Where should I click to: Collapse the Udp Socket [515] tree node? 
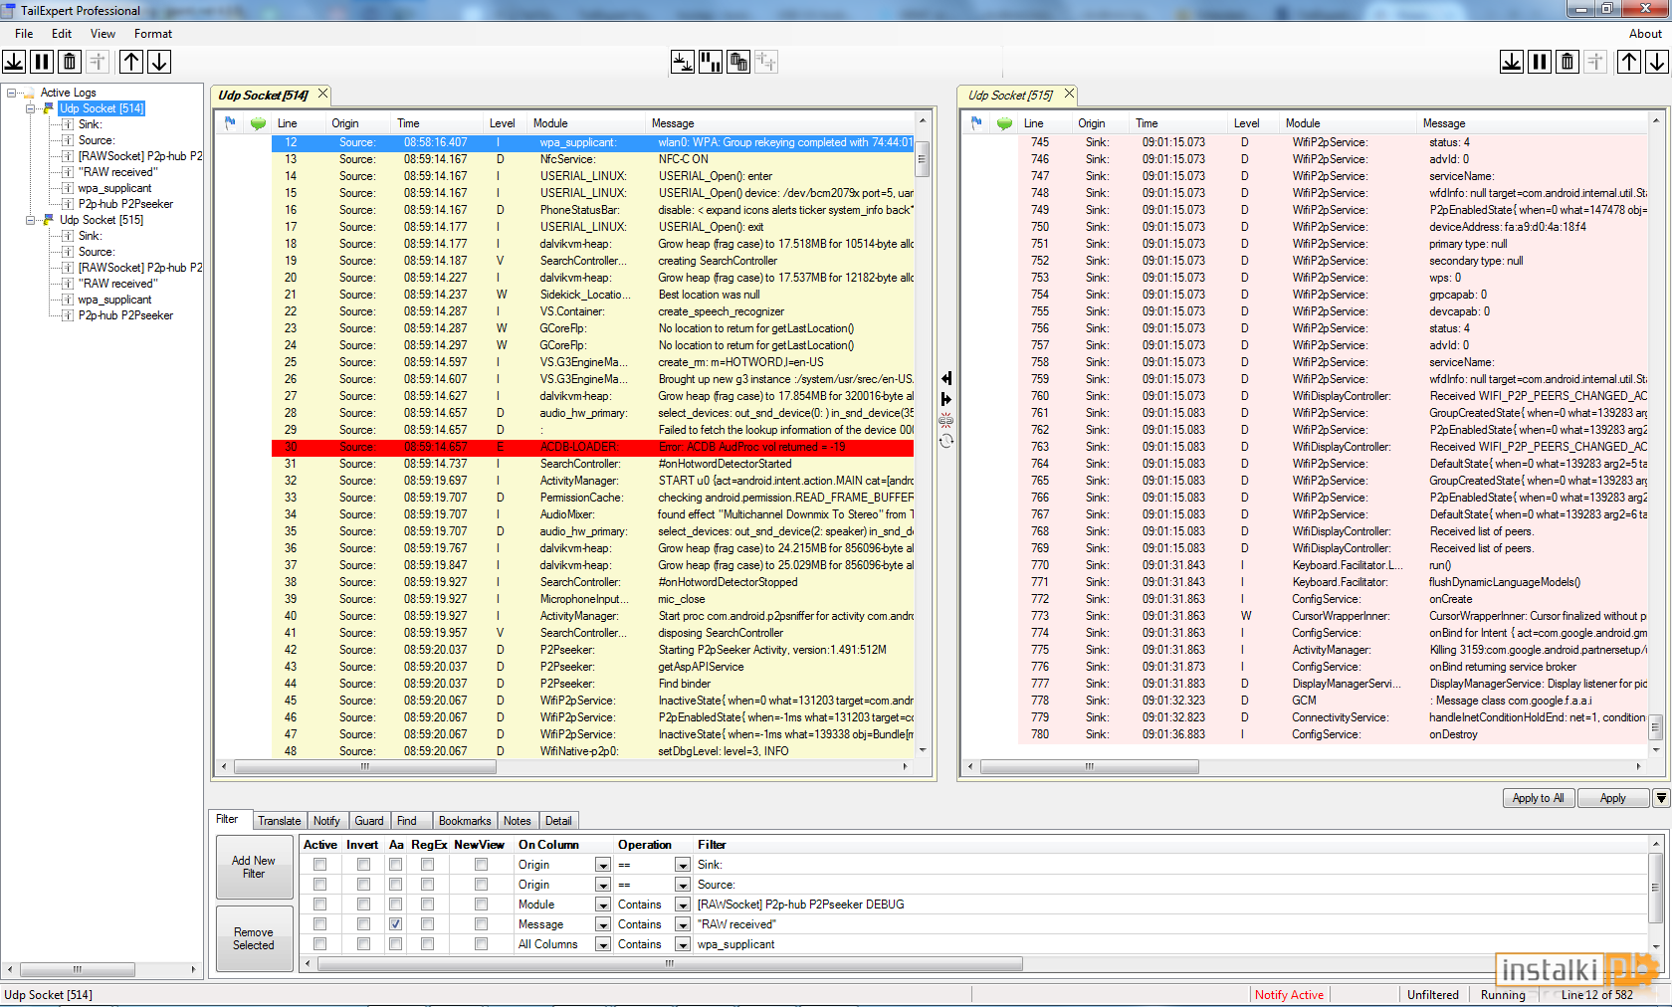pyautogui.click(x=31, y=220)
